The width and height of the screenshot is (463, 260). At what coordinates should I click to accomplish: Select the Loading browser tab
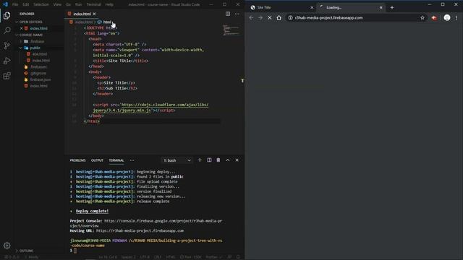click(350, 7)
